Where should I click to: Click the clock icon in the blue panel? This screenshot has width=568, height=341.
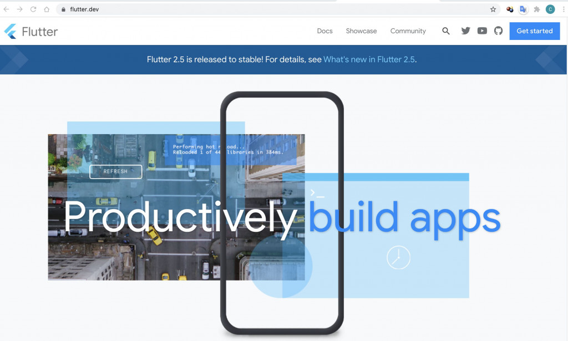coord(398,257)
